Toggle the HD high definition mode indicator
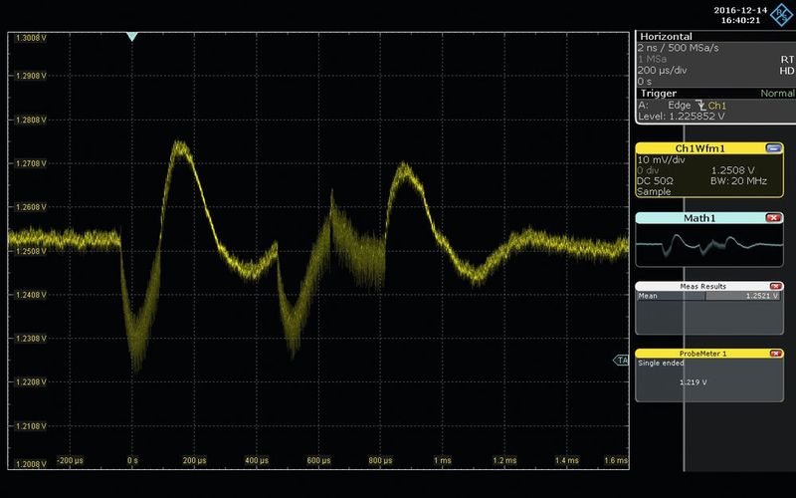This screenshot has height=498, width=796. point(786,71)
